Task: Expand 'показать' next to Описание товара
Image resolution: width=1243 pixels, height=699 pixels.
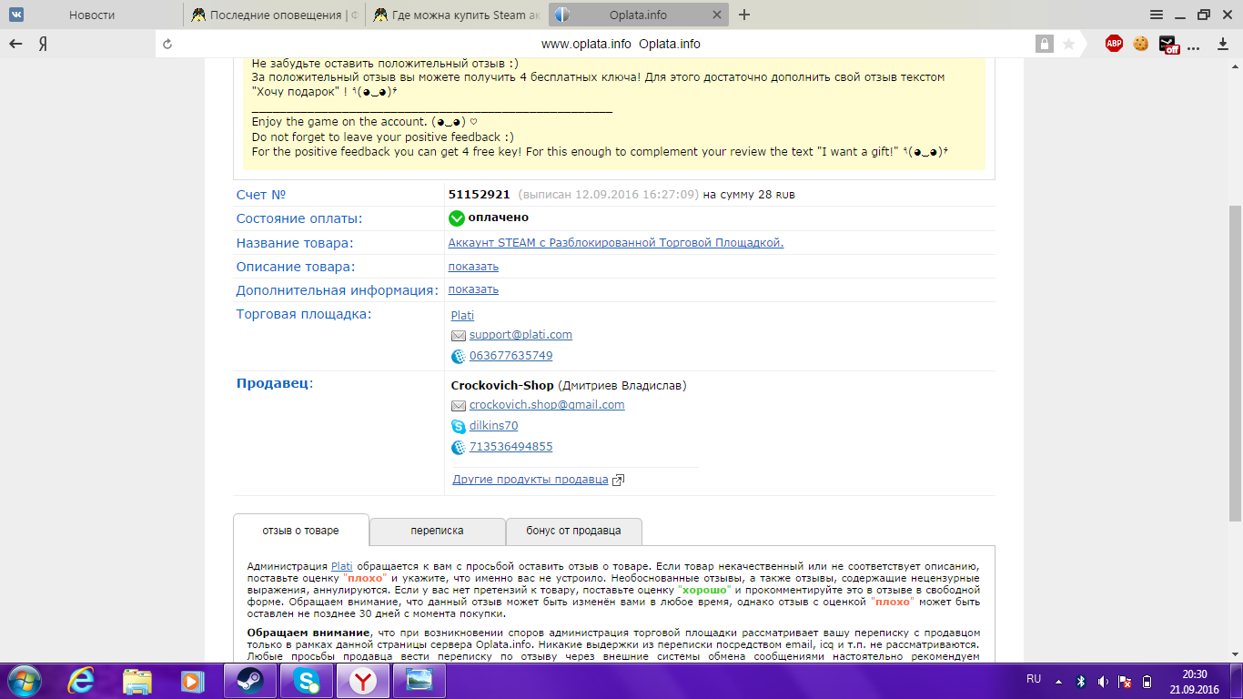Action: 473,267
